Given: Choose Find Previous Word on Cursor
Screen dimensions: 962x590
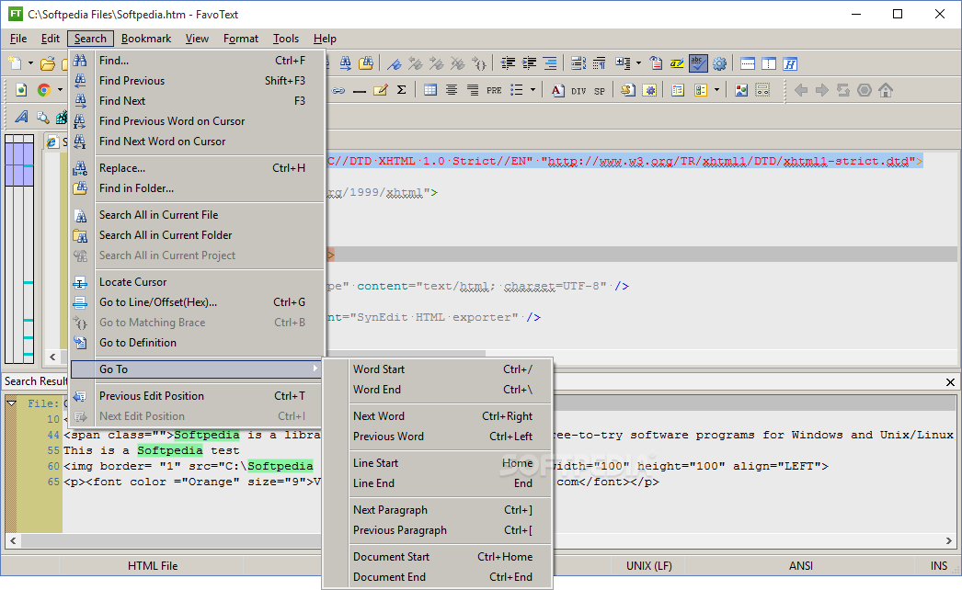Looking at the screenshot, I should point(197,120).
